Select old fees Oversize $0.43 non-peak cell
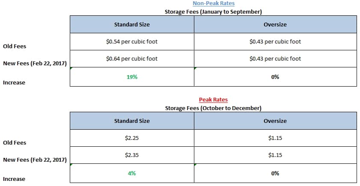The width and height of the screenshot is (360, 186). tap(275, 42)
